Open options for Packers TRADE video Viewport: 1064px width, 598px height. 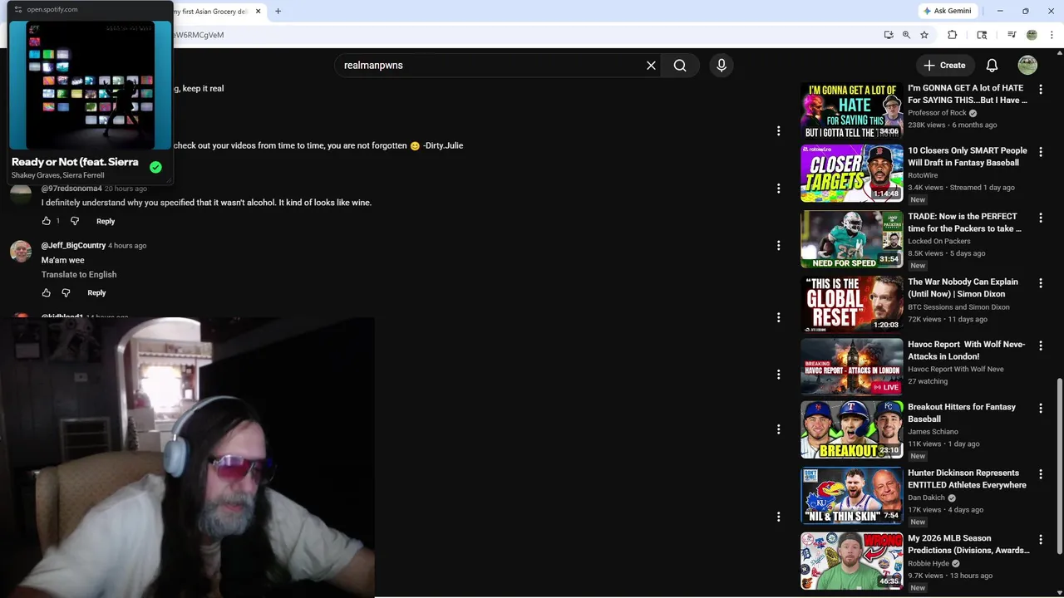[1041, 217]
